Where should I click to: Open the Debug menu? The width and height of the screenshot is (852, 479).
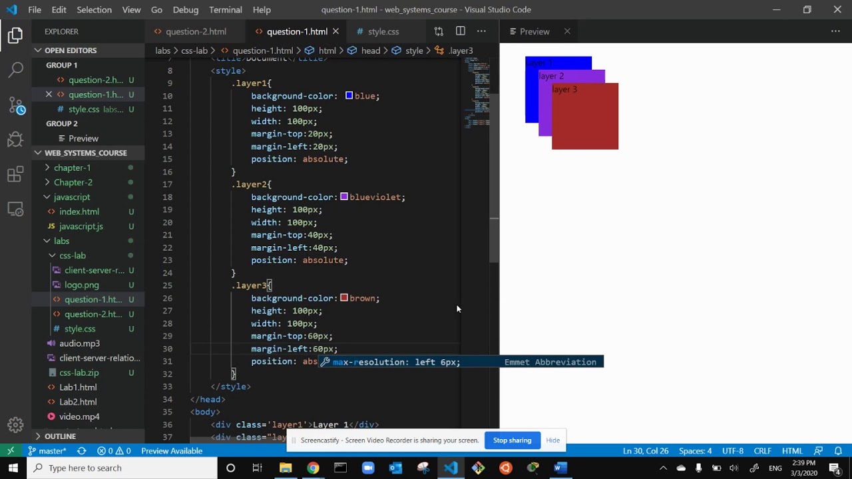coord(186,10)
